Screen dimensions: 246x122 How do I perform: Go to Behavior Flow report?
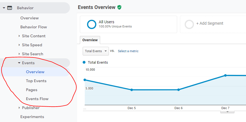[x=34, y=27]
